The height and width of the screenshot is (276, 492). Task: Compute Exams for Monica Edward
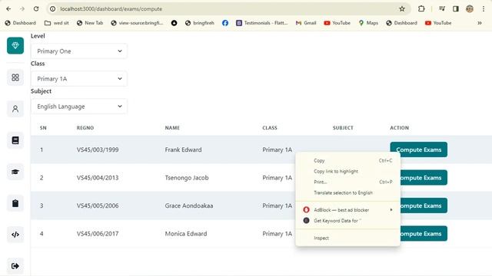[x=424, y=233]
